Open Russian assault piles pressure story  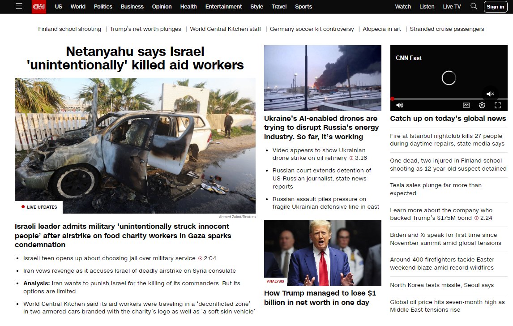(x=325, y=202)
